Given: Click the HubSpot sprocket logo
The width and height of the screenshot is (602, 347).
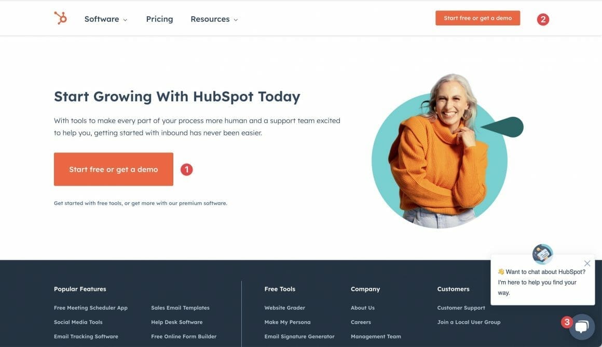Looking at the screenshot, I should (x=60, y=18).
